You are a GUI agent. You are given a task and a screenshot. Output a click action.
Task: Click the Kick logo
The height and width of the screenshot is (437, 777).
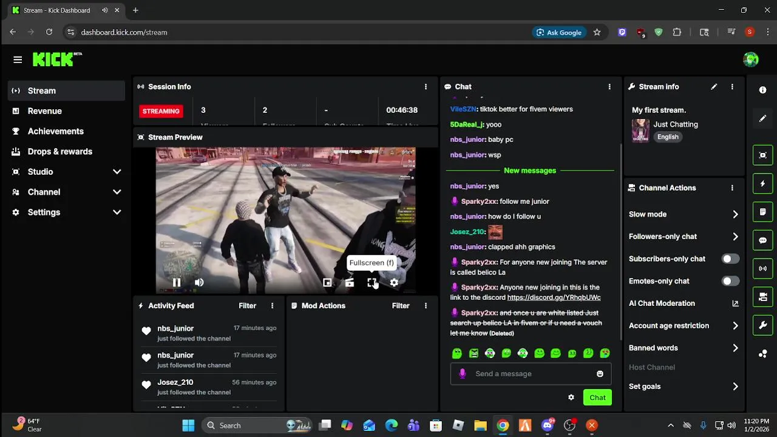57,59
